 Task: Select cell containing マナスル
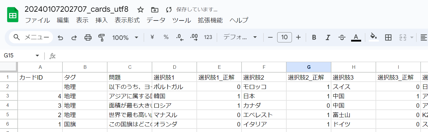click(x=174, y=115)
